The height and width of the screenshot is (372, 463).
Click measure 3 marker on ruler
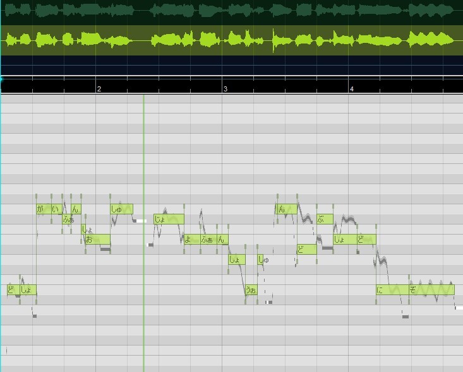[225, 89]
